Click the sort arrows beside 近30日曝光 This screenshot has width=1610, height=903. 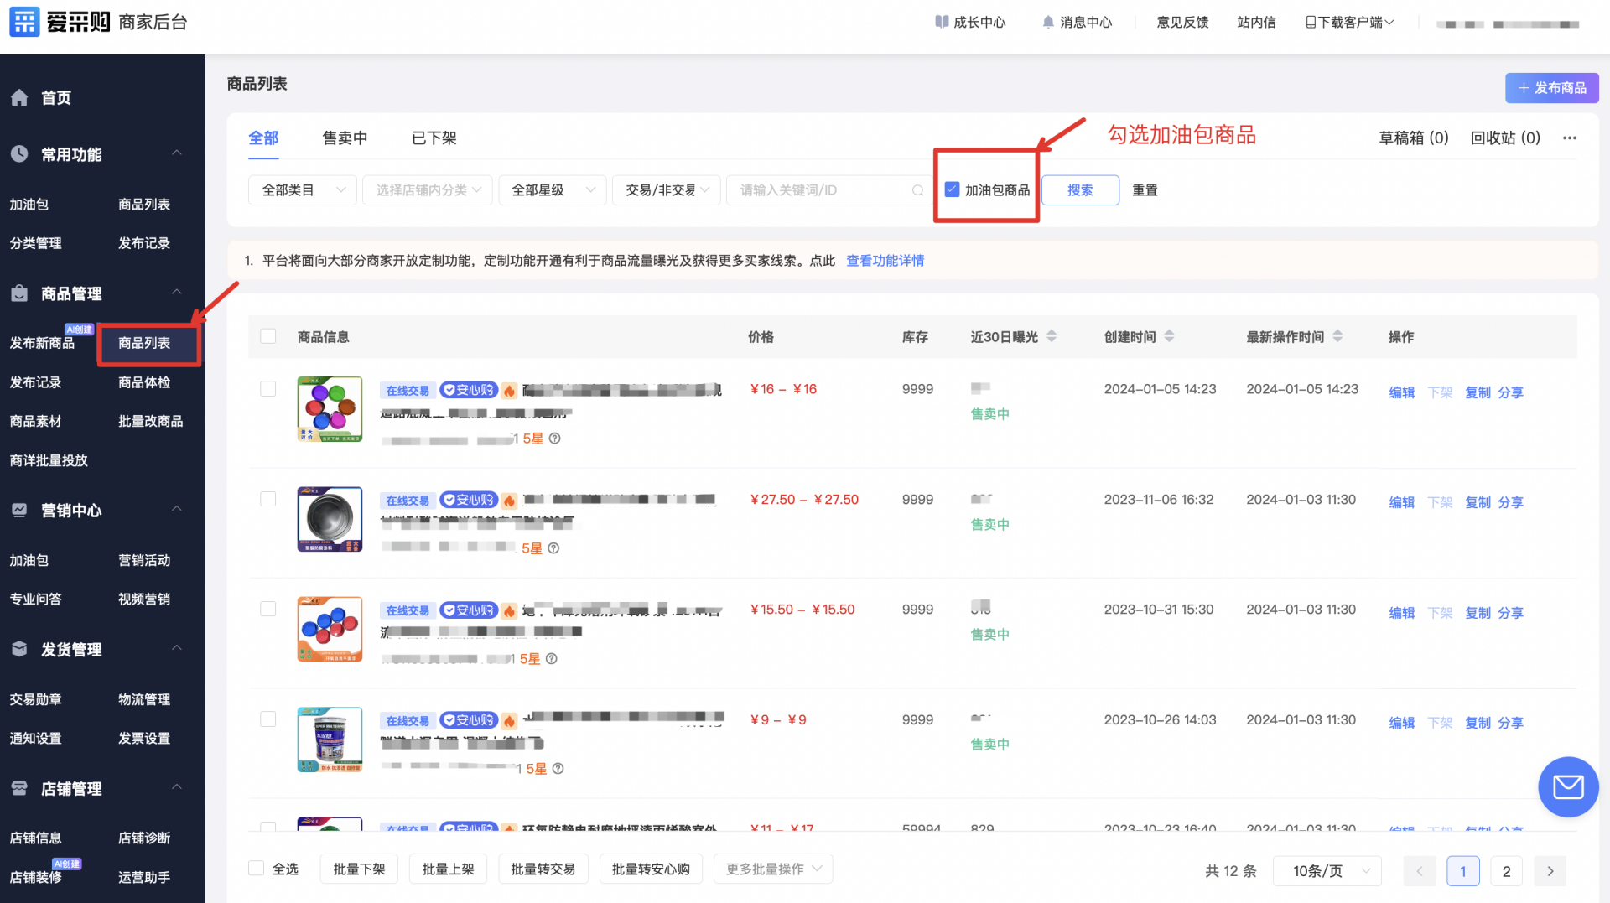click(x=1052, y=336)
